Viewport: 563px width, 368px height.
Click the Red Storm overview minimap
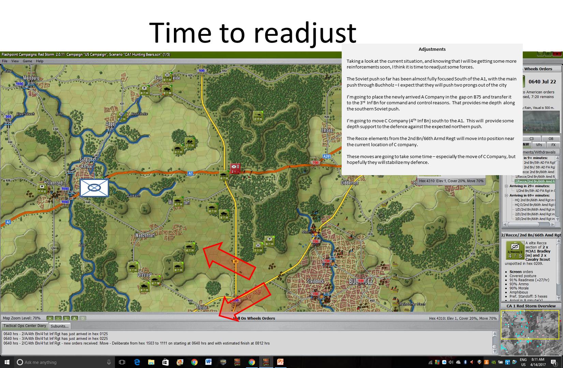coord(531,333)
